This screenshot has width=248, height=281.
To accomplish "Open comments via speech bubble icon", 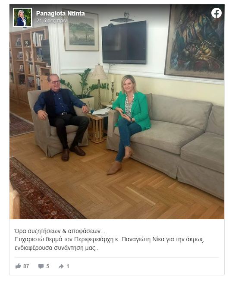I will [x=41, y=266].
